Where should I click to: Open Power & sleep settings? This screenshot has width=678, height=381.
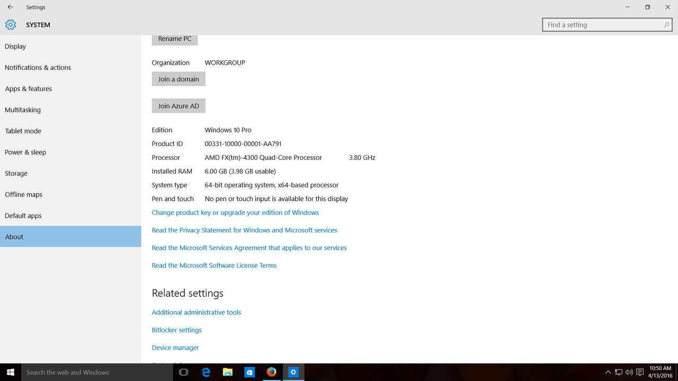pos(70,152)
